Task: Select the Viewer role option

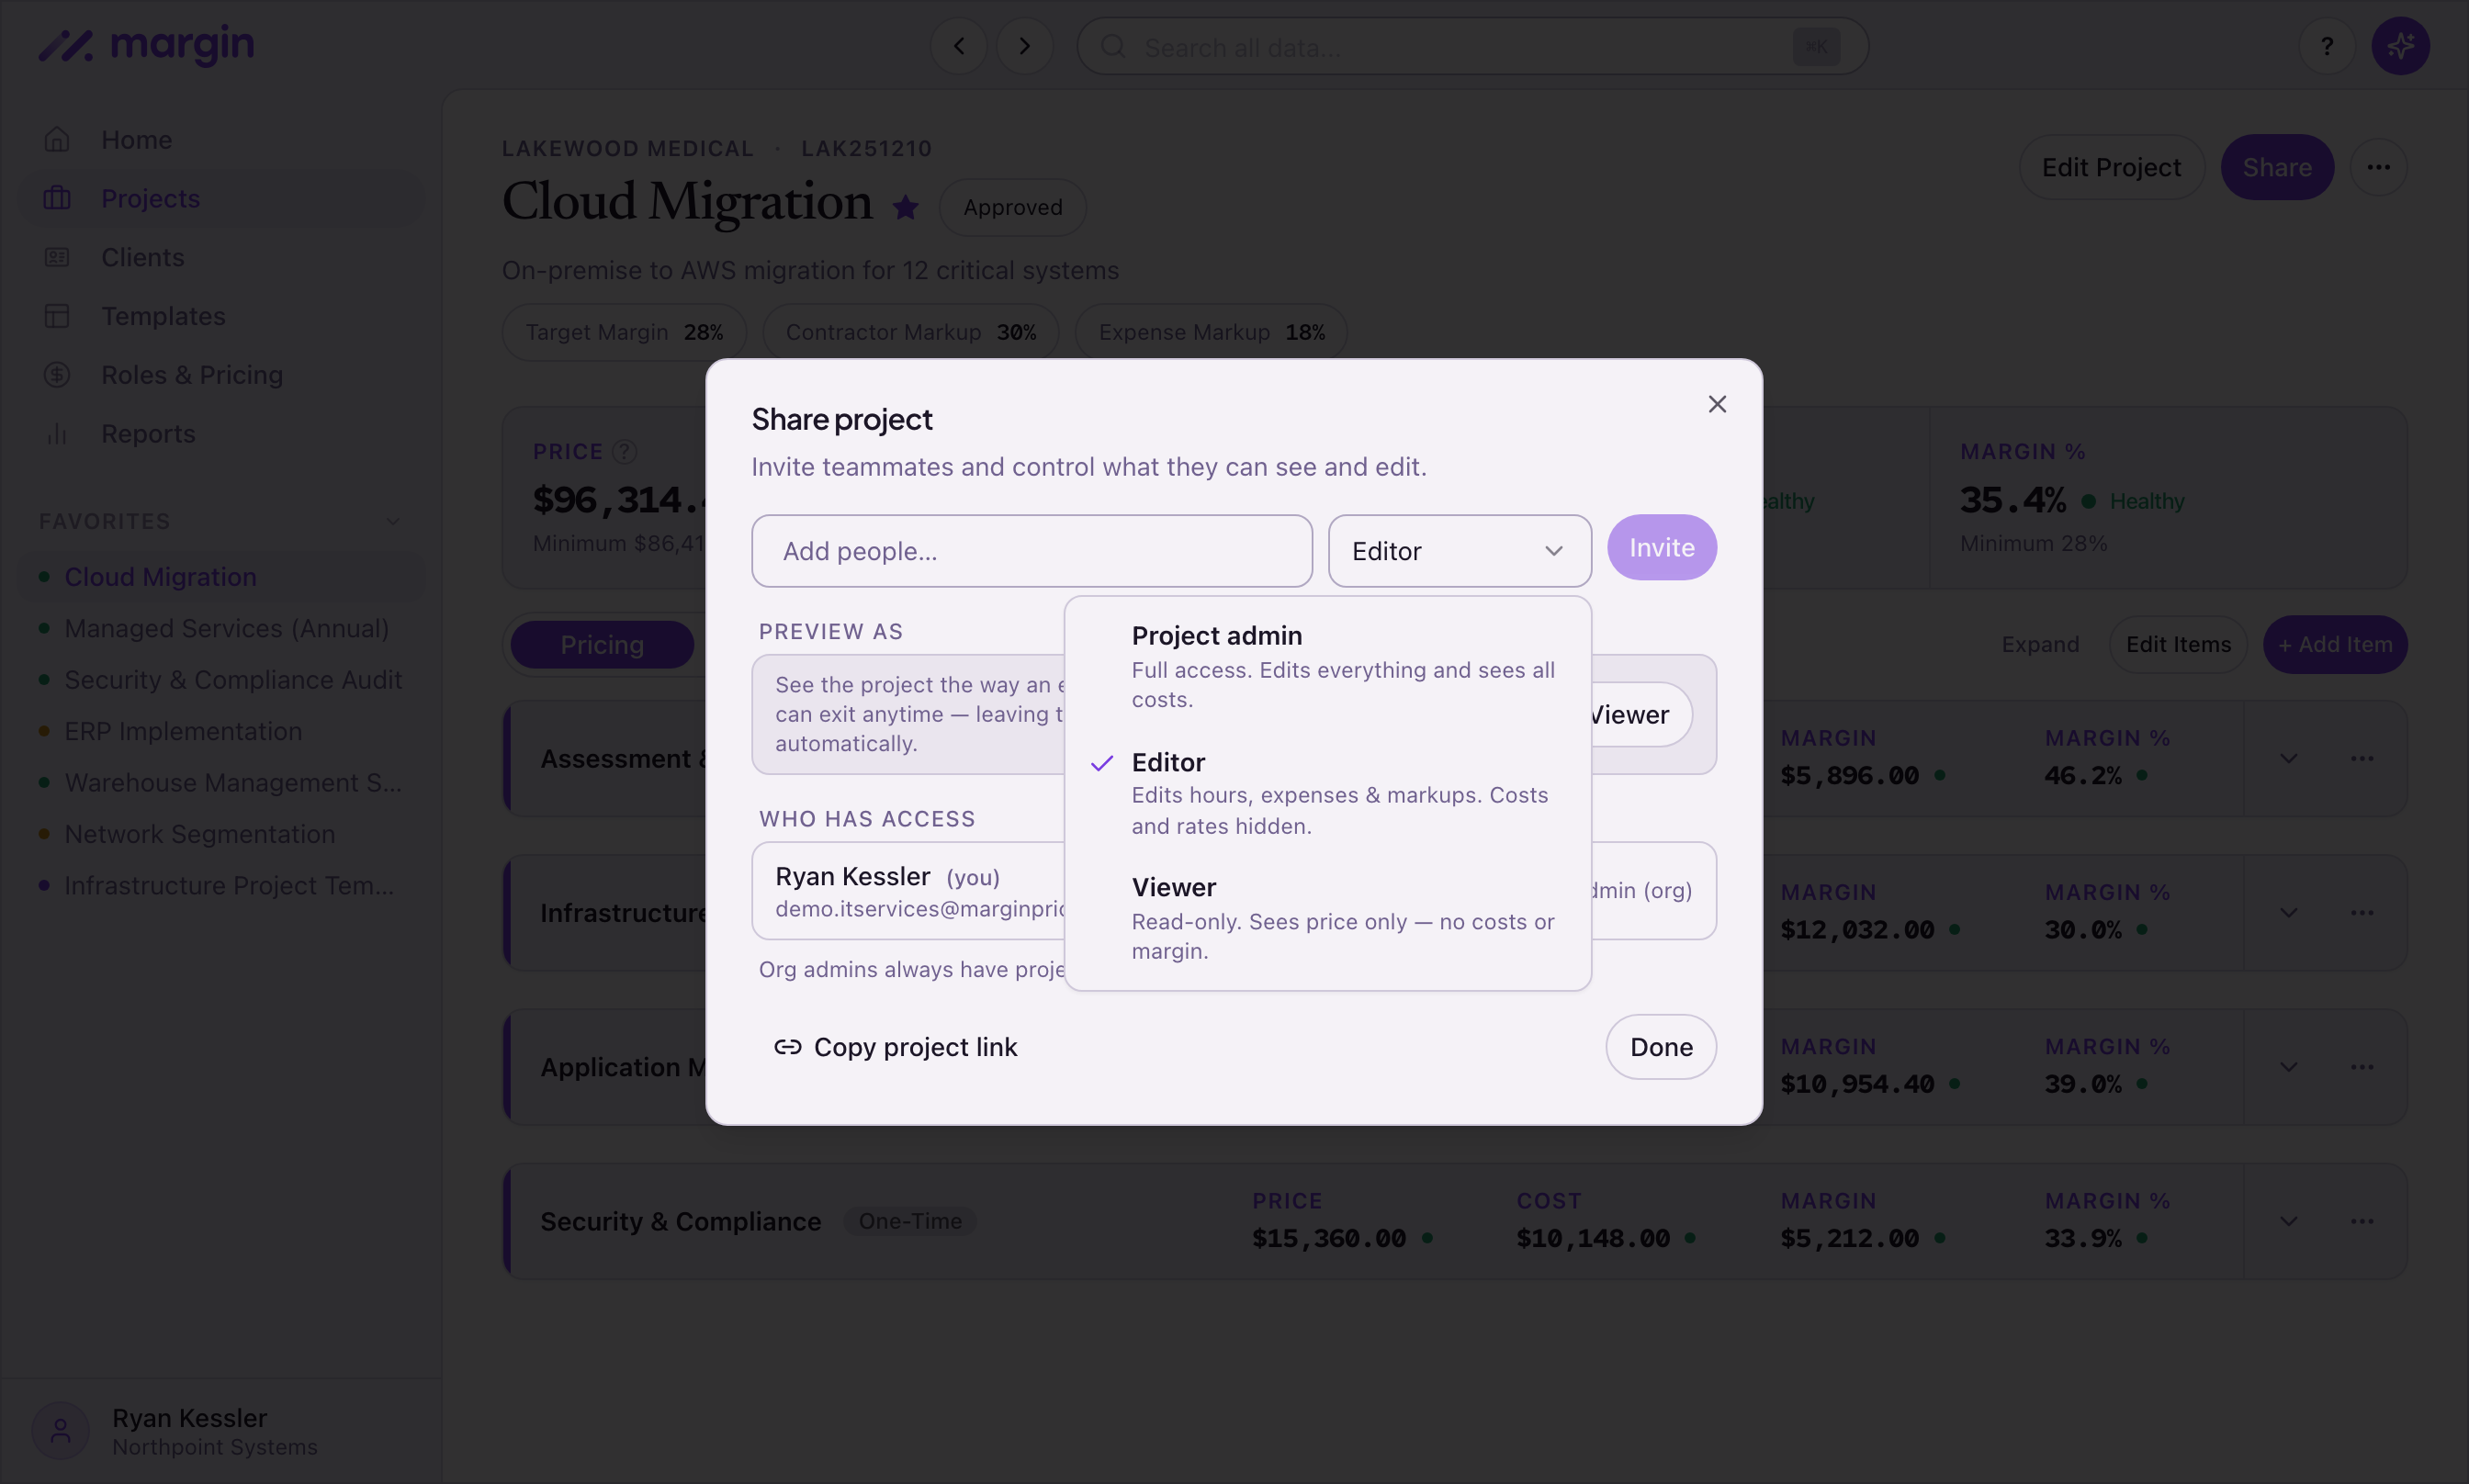Action: click(x=1328, y=917)
